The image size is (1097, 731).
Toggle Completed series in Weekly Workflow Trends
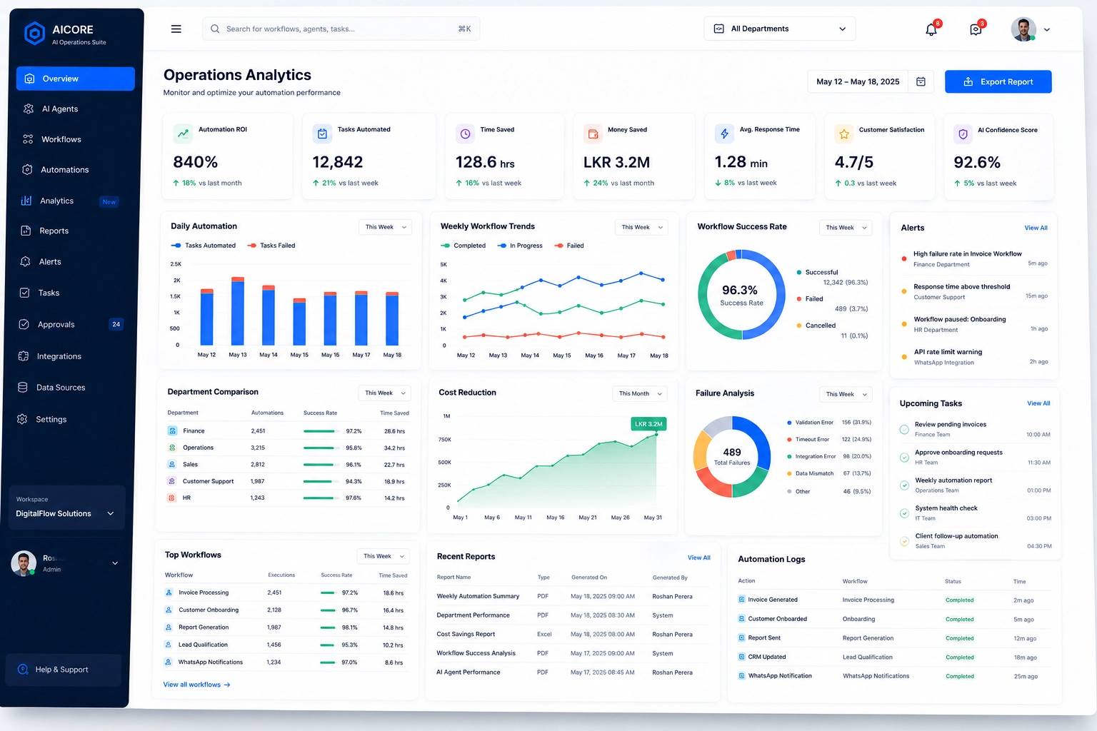[x=464, y=246]
